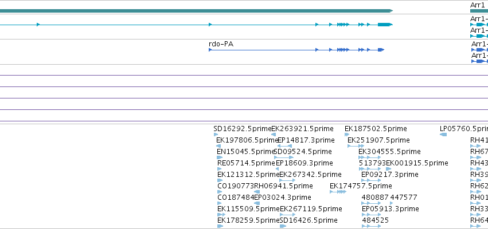Select the EK001915.5prime EST label

coord(417,163)
